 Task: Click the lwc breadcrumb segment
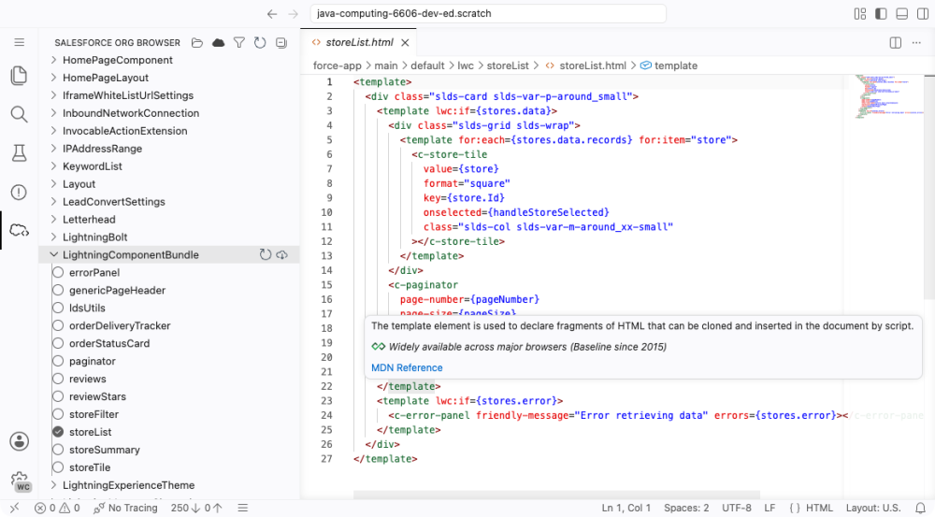point(465,65)
